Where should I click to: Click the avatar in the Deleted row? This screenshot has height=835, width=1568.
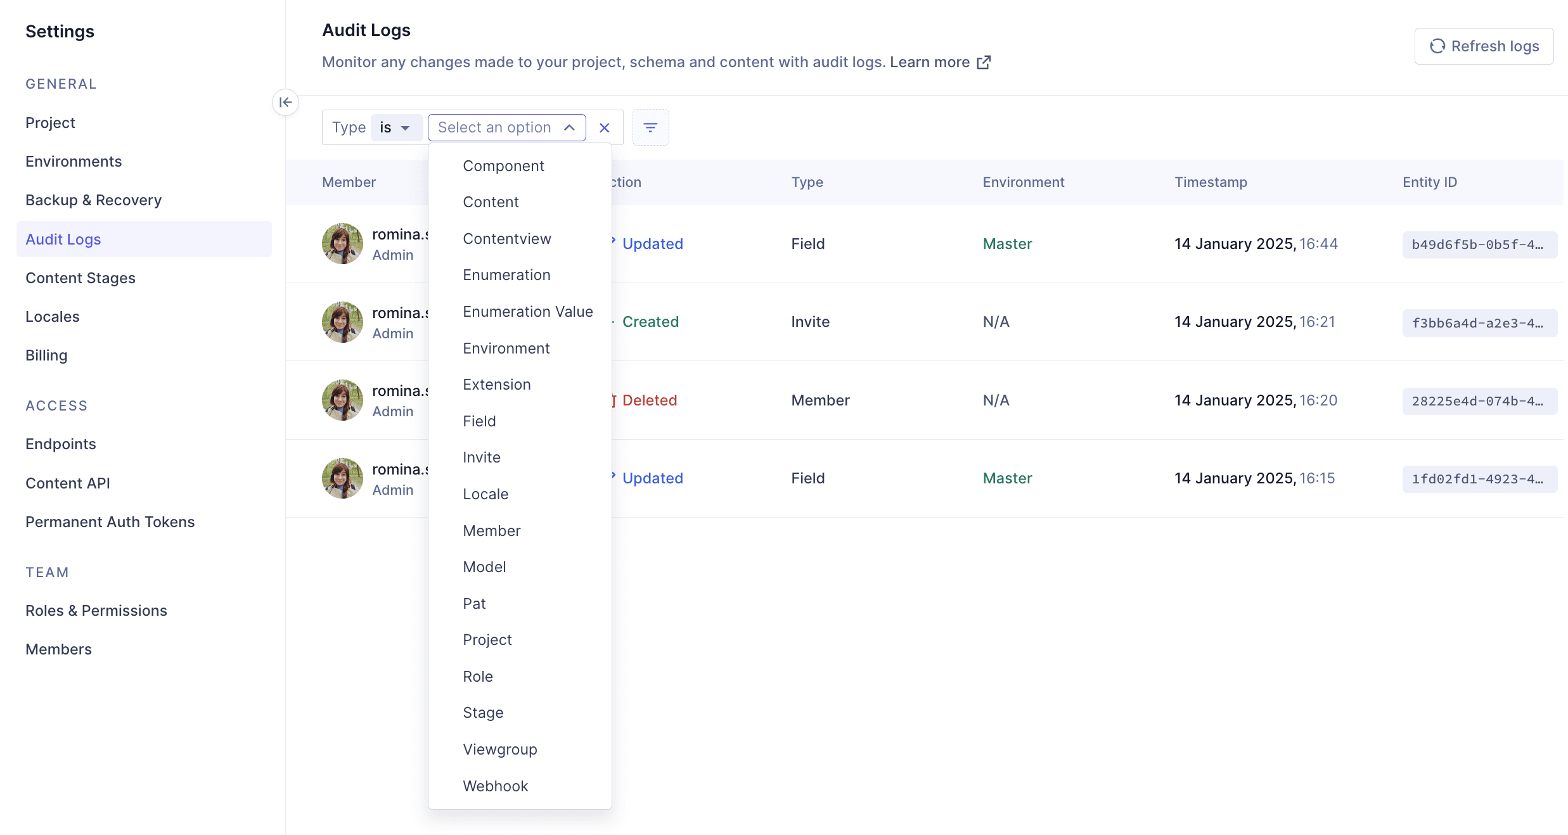click(342, 400)
